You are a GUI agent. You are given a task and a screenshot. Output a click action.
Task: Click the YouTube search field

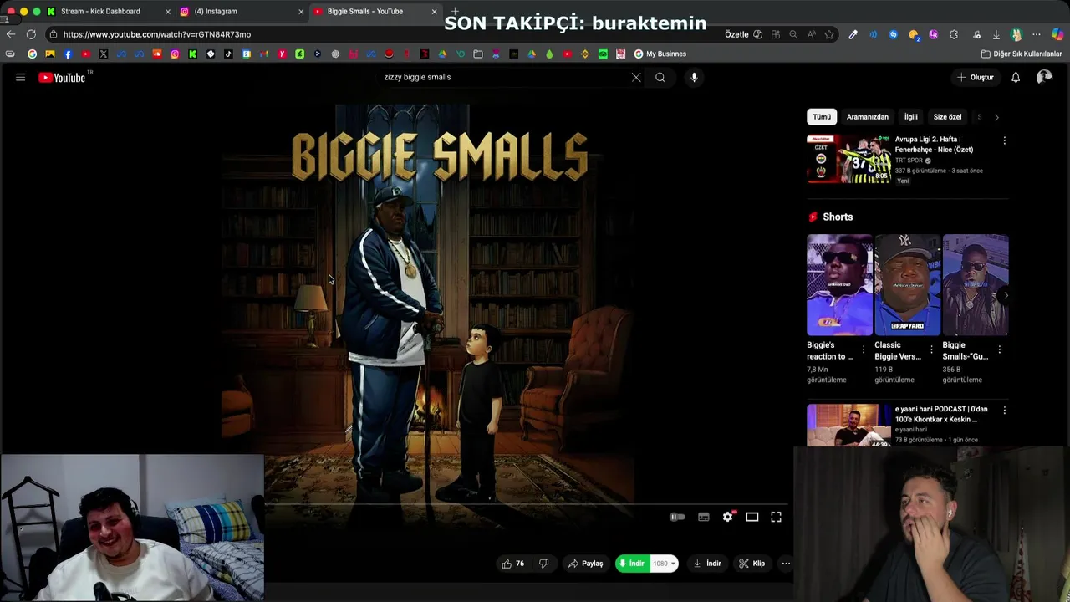coord(502,77)
